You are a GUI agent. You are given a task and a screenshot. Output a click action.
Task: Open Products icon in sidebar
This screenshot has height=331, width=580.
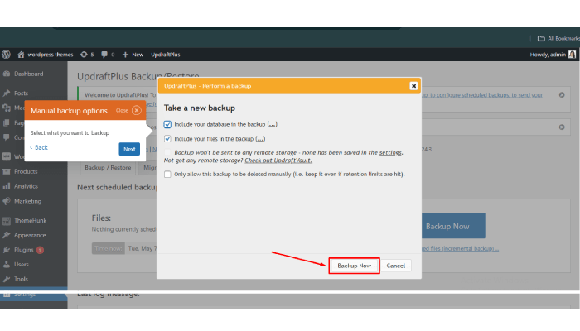(7, 171)
